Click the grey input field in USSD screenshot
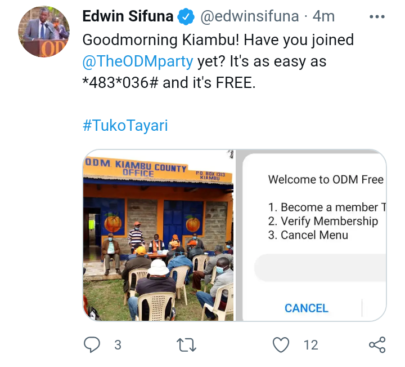This screenshot has height=367, width=405. (320, 268)
